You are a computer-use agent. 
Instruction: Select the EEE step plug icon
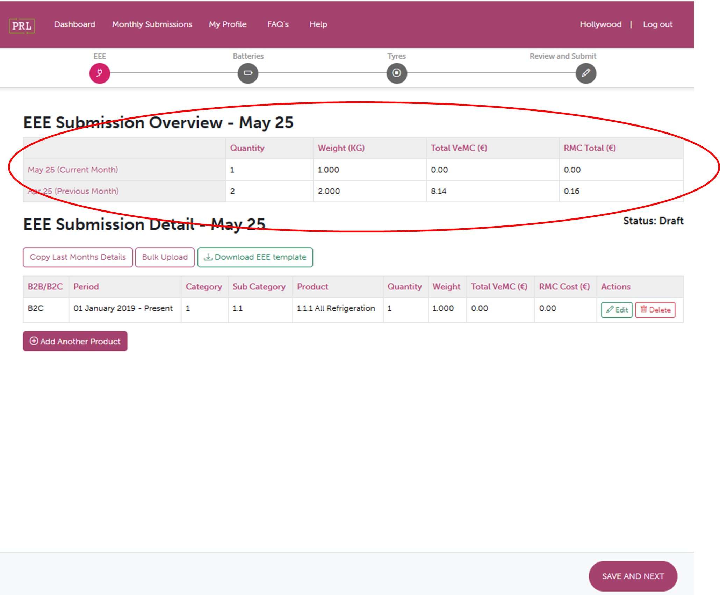point(100,73)
